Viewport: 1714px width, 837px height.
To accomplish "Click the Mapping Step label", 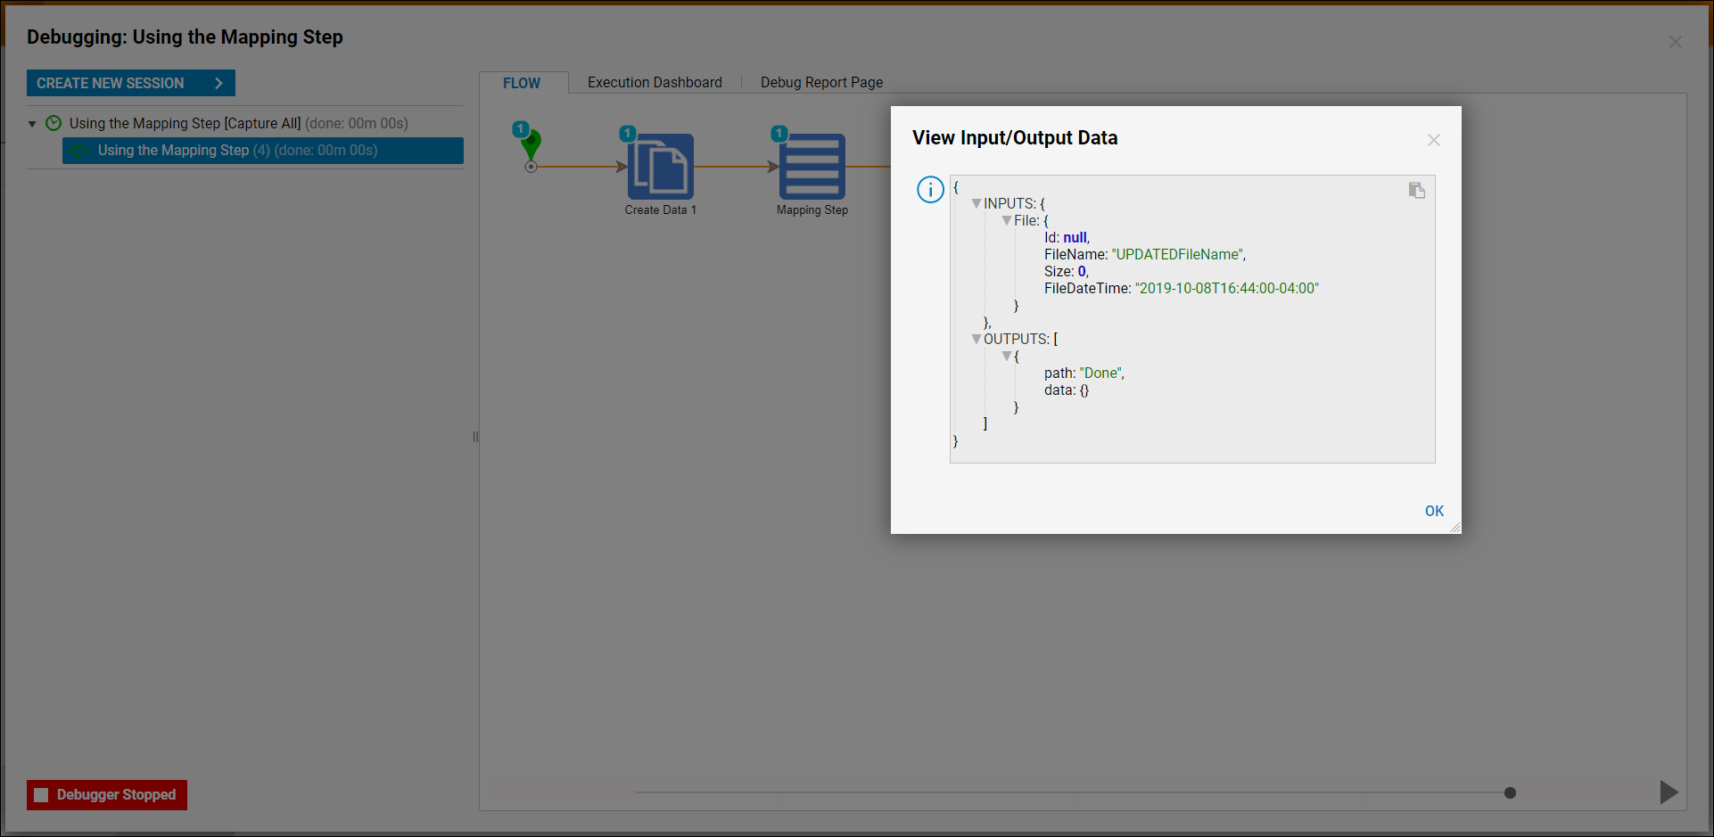I will click(x=812, y=209).
